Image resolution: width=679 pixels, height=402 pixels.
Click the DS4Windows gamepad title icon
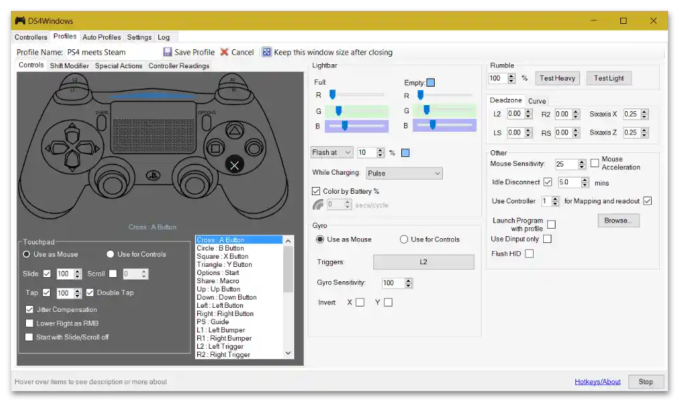[20, 20]
